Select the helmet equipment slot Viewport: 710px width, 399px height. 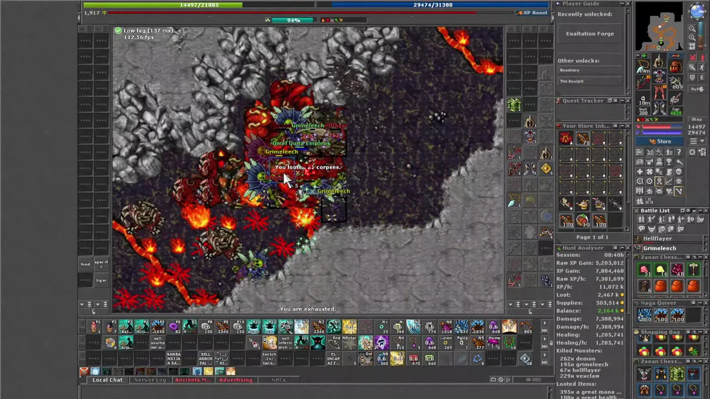pyautogui.click(x=659, y=60)
